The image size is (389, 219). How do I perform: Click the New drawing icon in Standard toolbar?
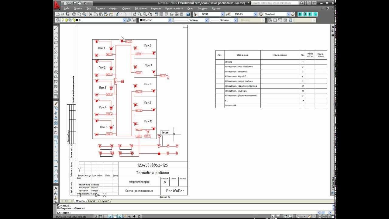click(57, 14)
